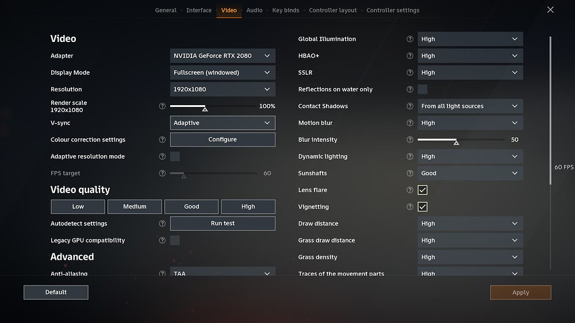Switch to the Audio tab
Screen dimensions: 575x323
point(254,10)
